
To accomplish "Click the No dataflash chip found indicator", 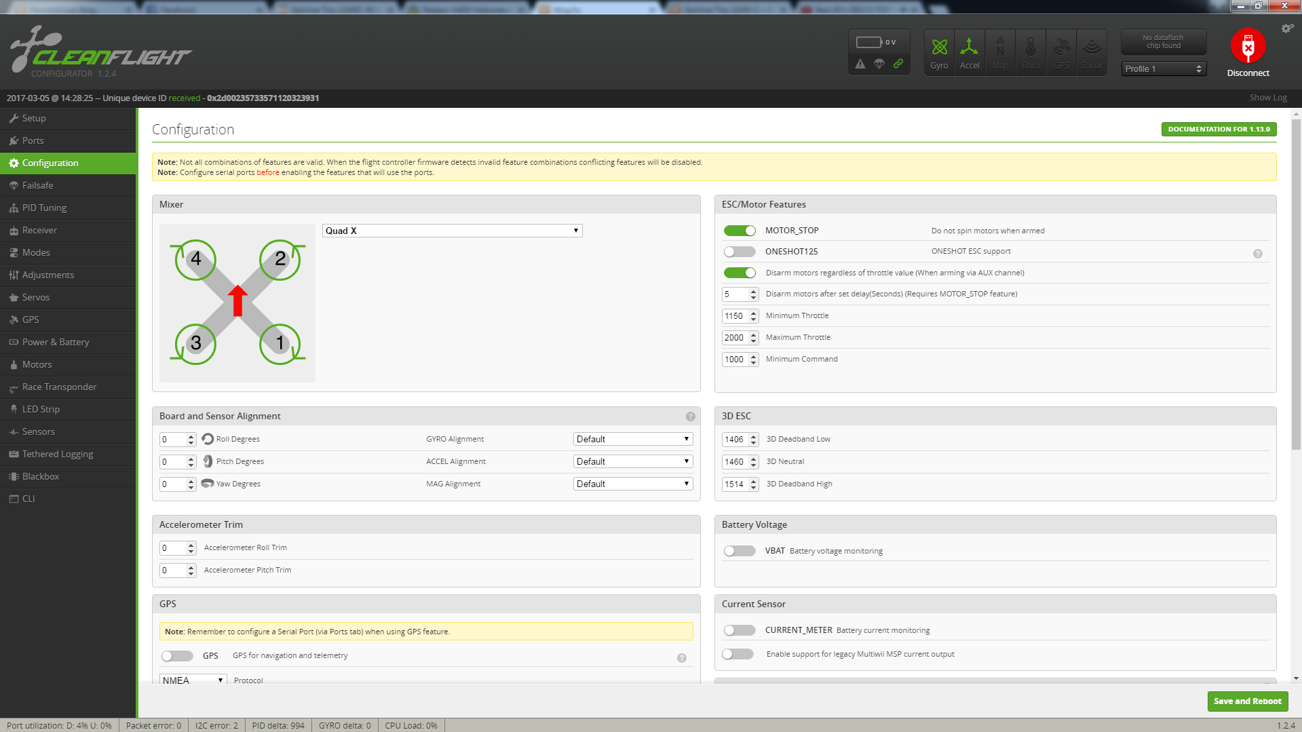I will [x=1164, y=42].
